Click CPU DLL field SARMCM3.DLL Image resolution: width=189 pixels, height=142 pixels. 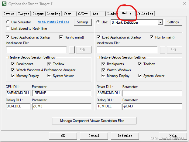(x=18, y=93)
